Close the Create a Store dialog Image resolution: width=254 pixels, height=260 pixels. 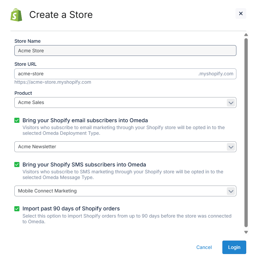tap(241, 13)
